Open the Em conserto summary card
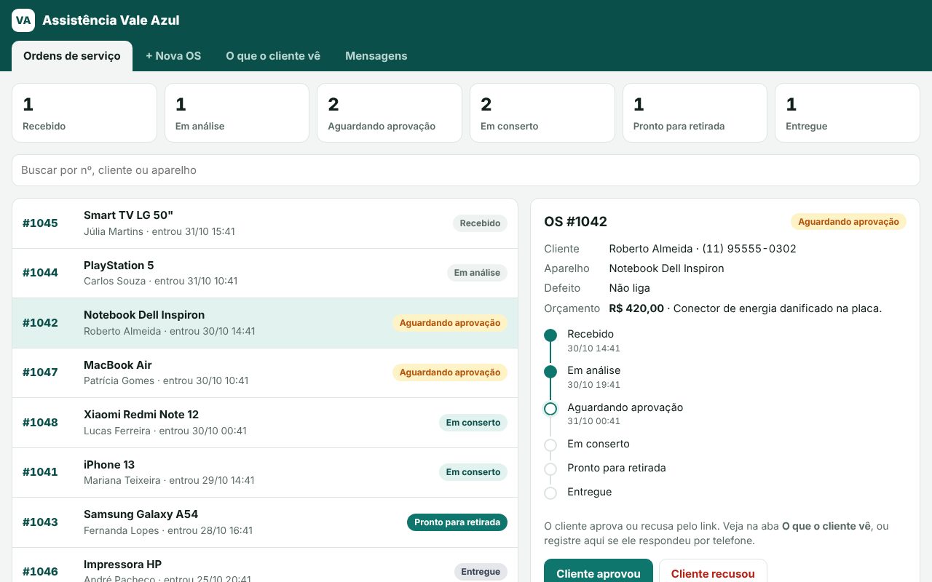The width and height of the screenshot is (932, 582). point(542,113)
